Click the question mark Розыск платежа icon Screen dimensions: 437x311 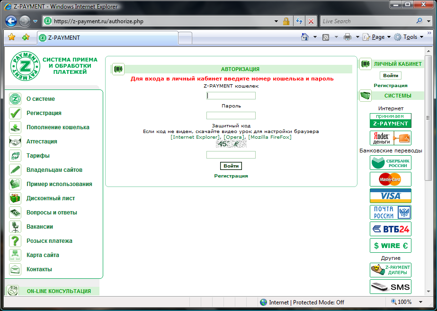[x=15, y=241]
